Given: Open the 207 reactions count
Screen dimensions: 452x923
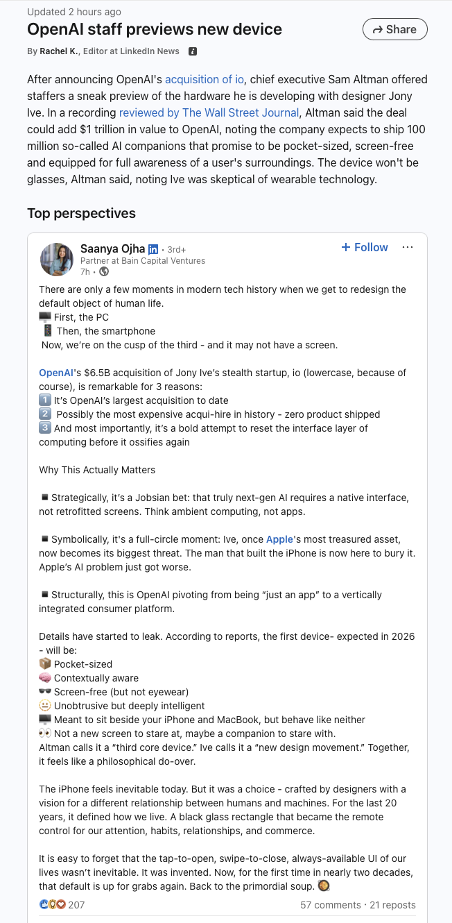Looking at the screenshot, I should pyautogui.click(x=76, y=904).
